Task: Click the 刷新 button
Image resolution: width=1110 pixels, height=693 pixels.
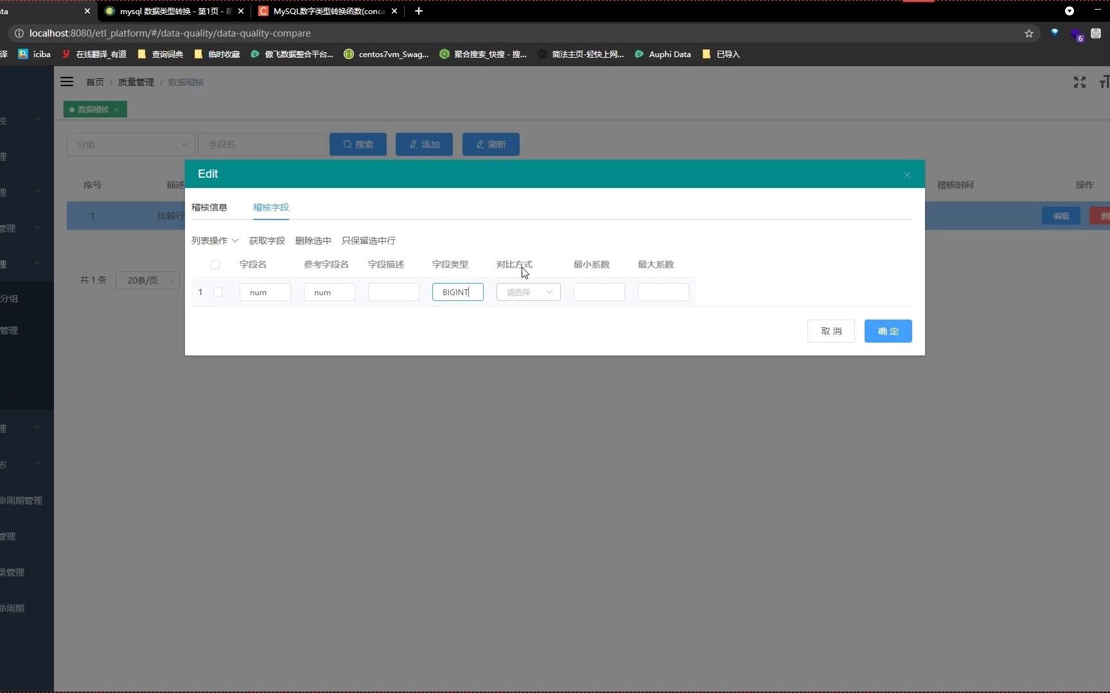Action: (491, 144)
